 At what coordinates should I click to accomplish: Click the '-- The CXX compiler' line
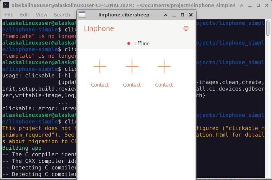[39, 161]
